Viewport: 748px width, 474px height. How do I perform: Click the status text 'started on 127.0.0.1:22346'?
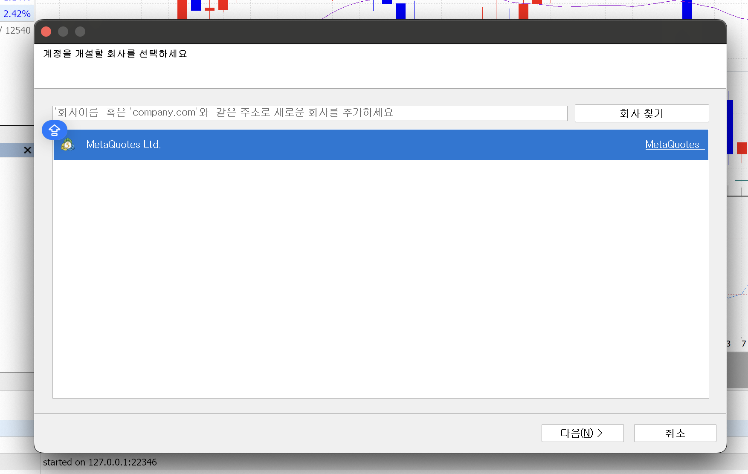[x=100, y=462]
